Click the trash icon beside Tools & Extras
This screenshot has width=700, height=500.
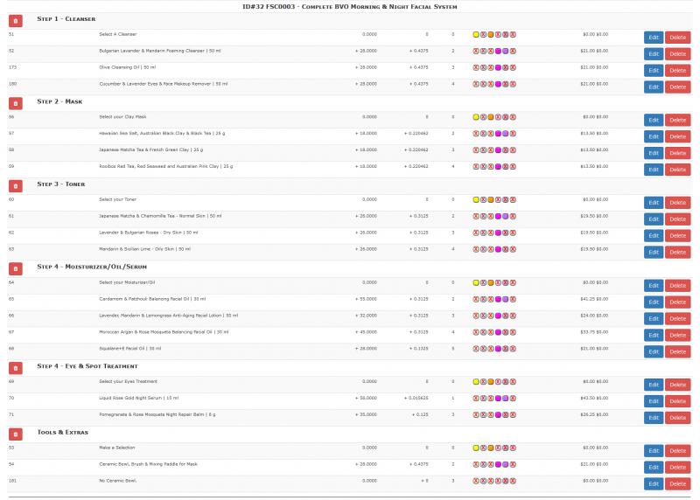tap(16, 434)
